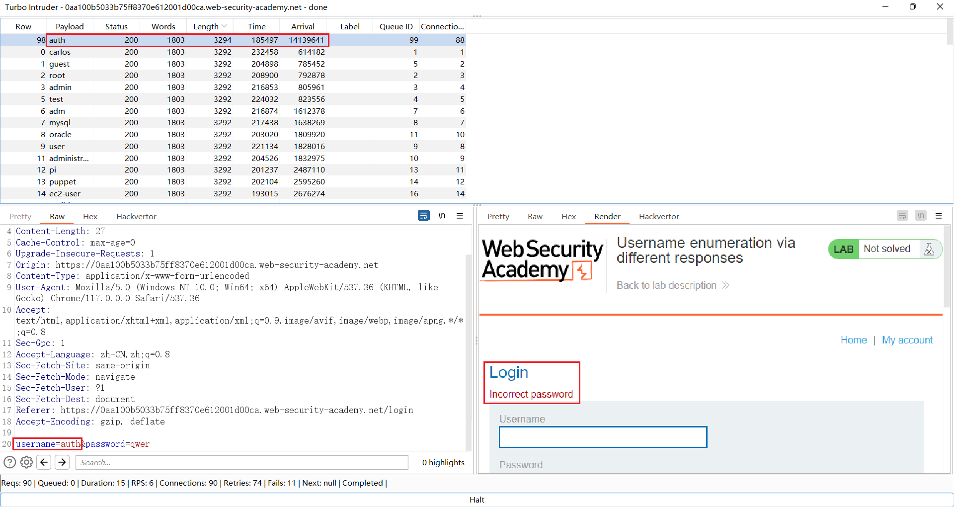Open request Hackvertor tab

(x=136, y=216)
